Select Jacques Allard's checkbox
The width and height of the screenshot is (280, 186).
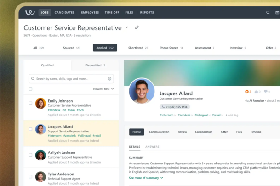click(30, 129)
